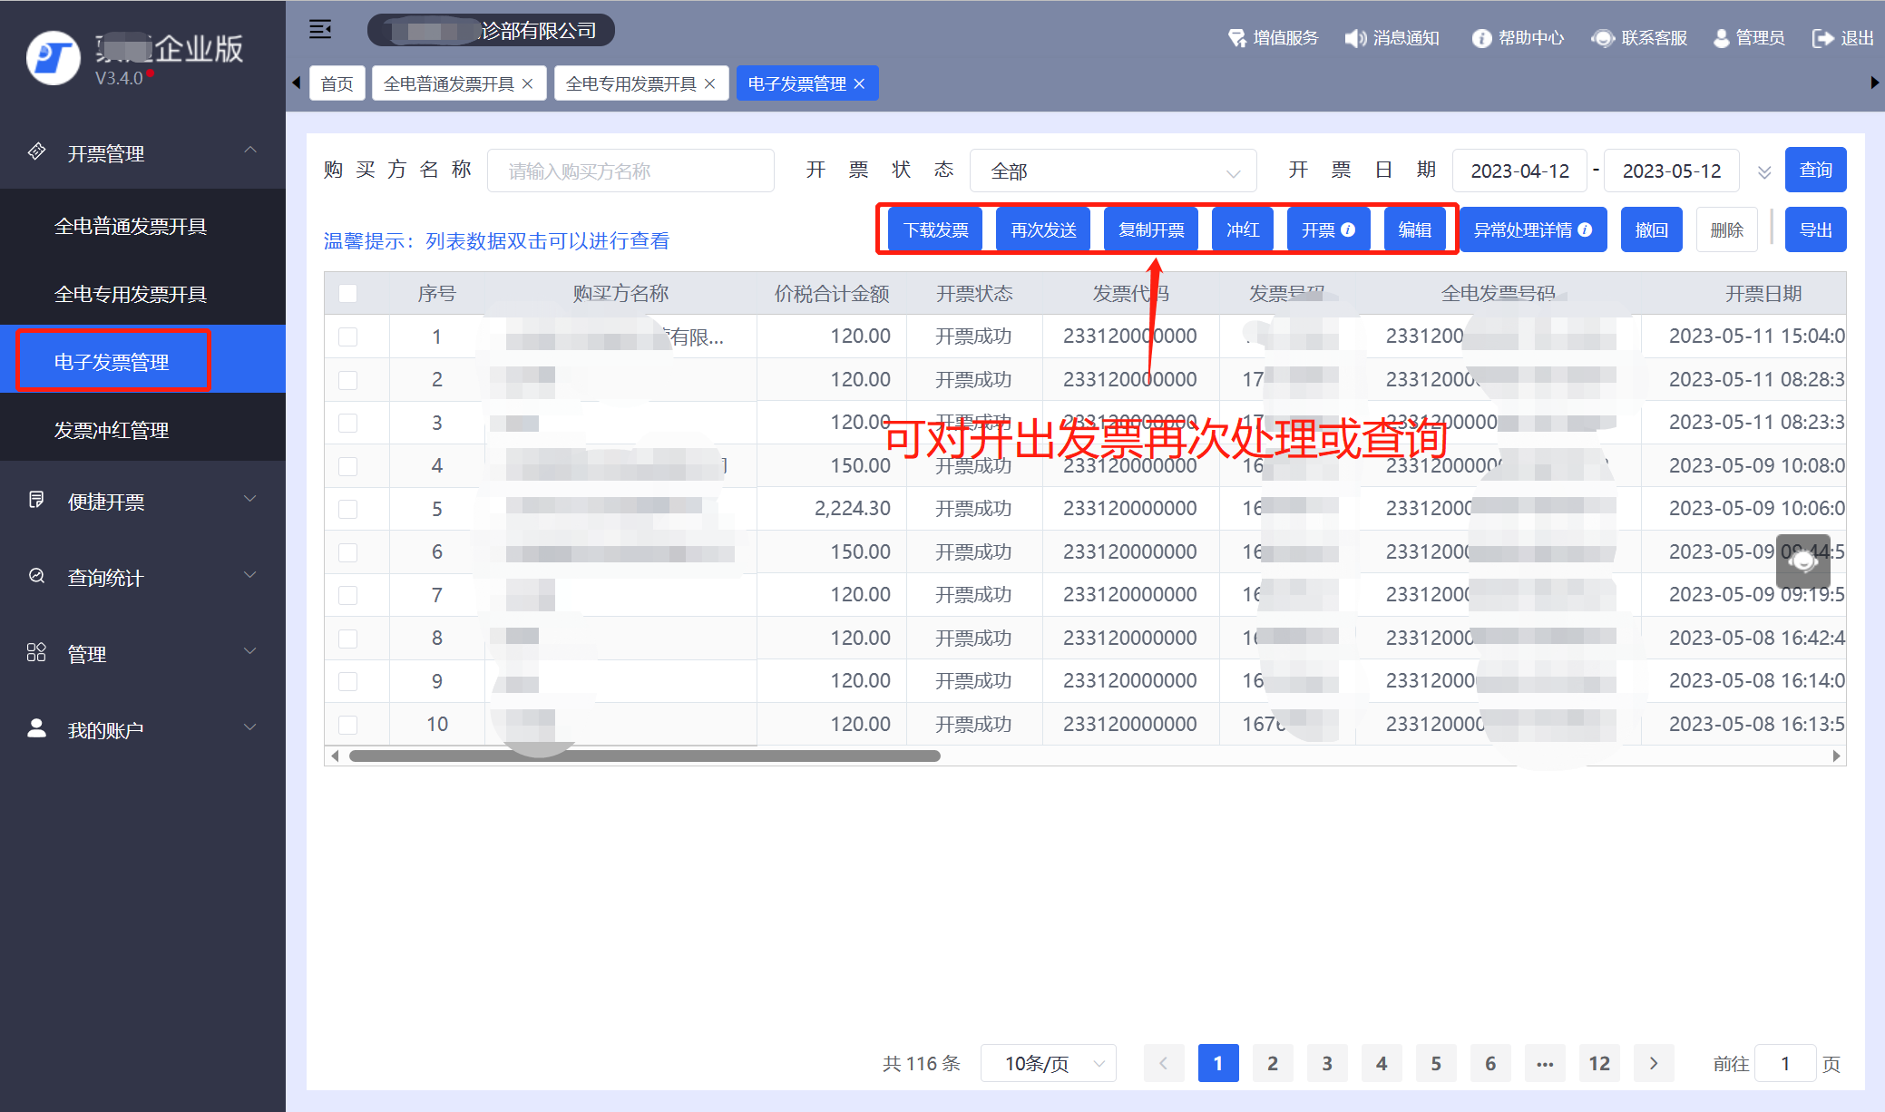This screenshot has height=1112, width=1885.
Task: Click the 查询统计 search icon in sidebar
Action: point(36,576)
